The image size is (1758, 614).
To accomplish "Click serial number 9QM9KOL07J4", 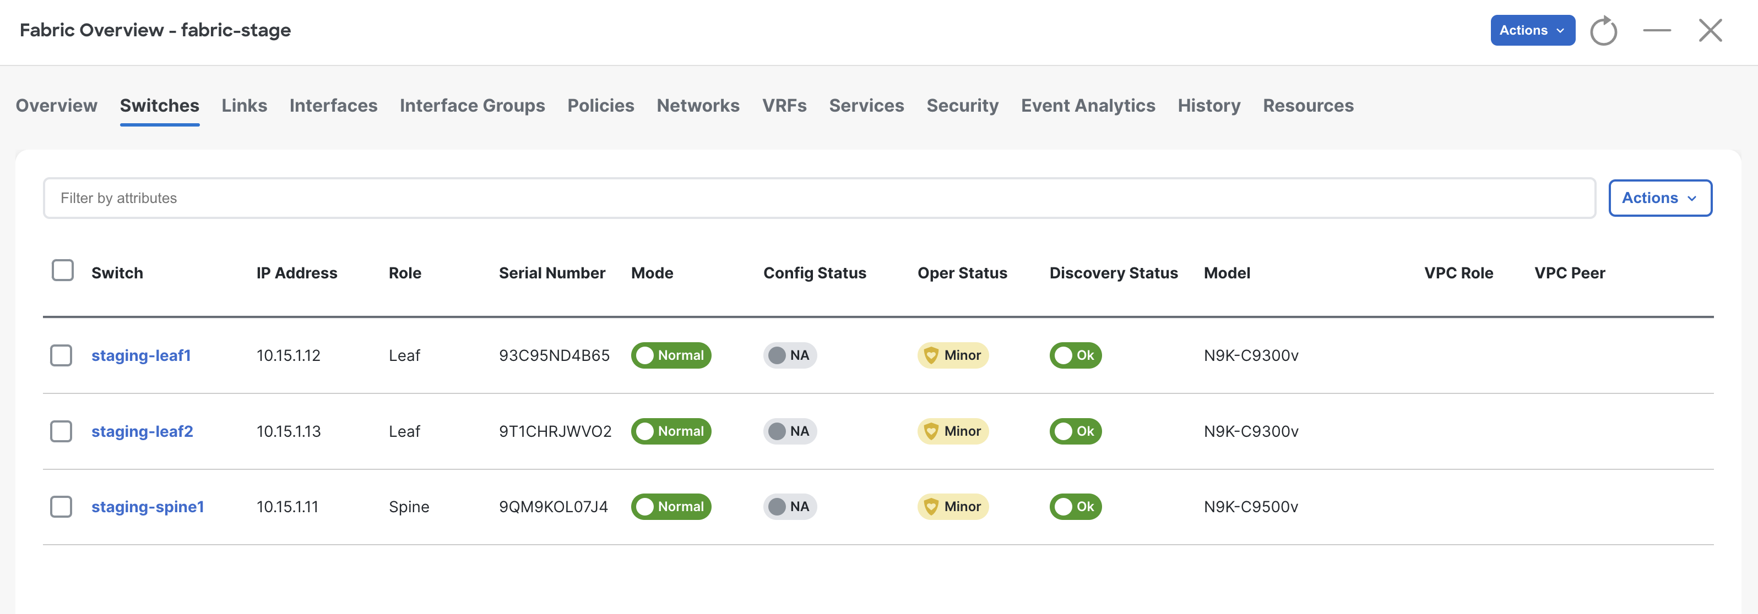I will pyautogui.click(x=554, y=507).
